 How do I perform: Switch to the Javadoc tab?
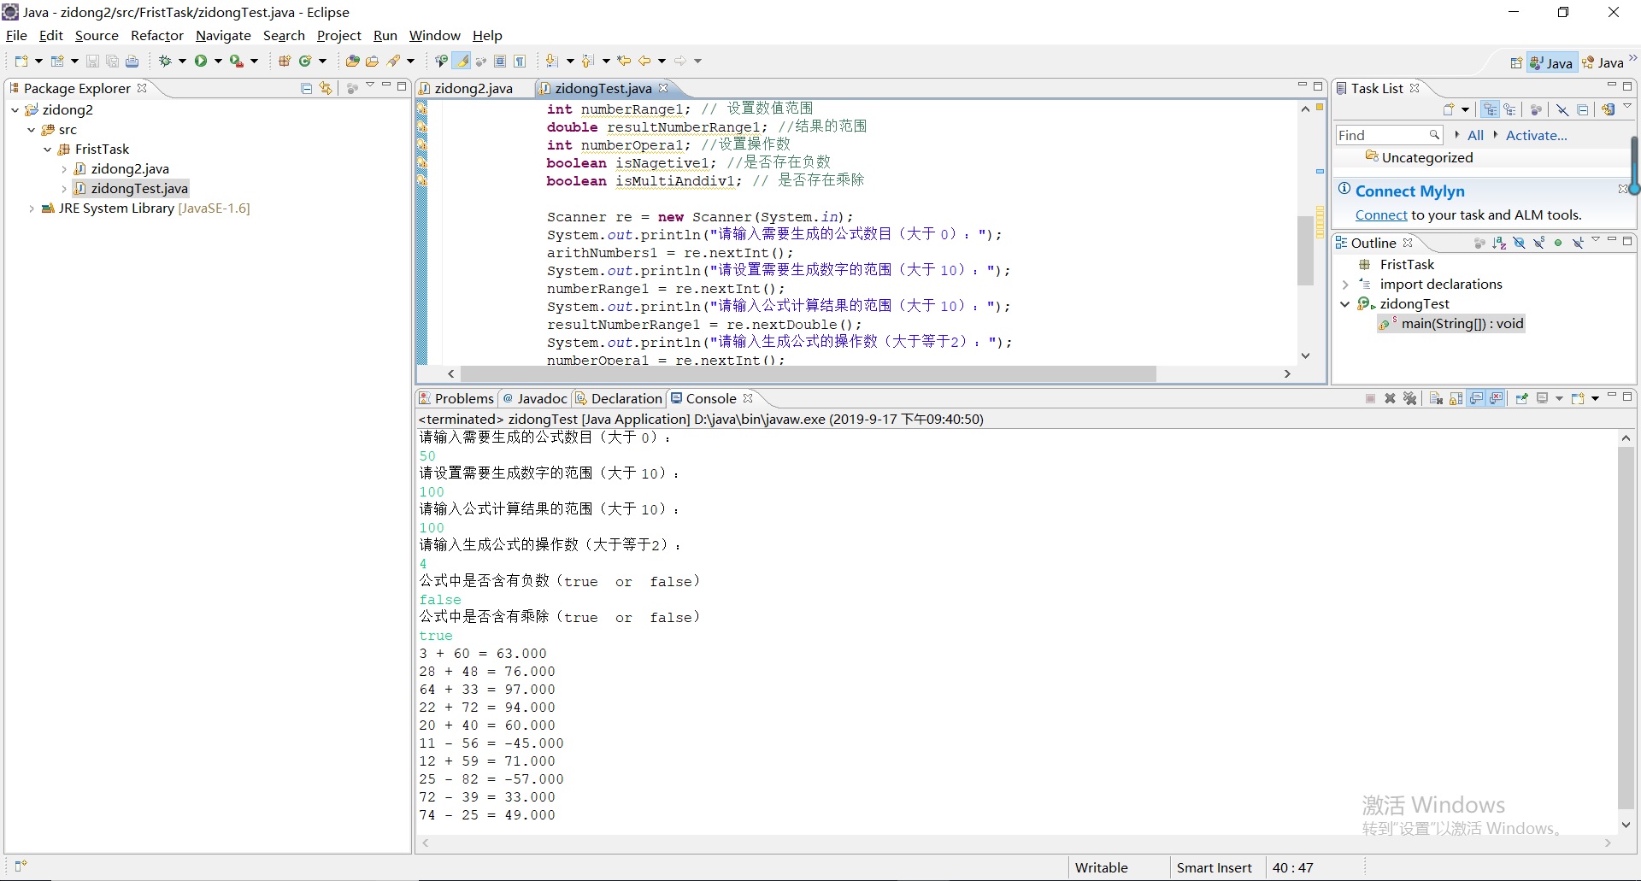535,398
